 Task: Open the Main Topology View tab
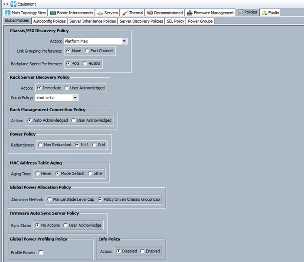coord(26,13)
